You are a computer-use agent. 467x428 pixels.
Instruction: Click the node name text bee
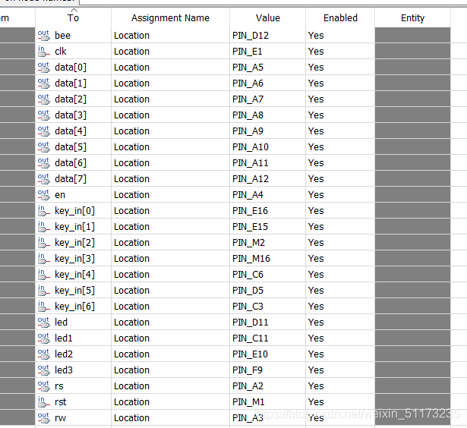62,36
